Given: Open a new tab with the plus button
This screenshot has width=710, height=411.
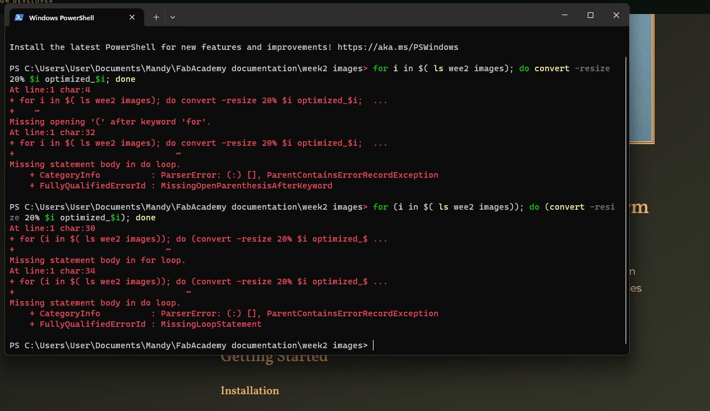Looking at the screenshot, I should click(x=156, y=17).
